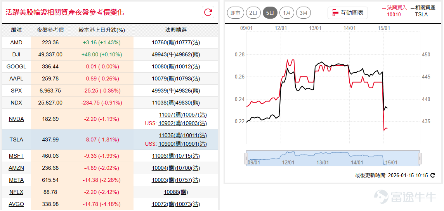
Task: Open DJI bull contract 49943(牛)
Action: pos(164,54)
